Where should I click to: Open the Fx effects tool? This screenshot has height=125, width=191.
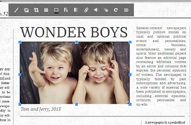click(66, 10)
